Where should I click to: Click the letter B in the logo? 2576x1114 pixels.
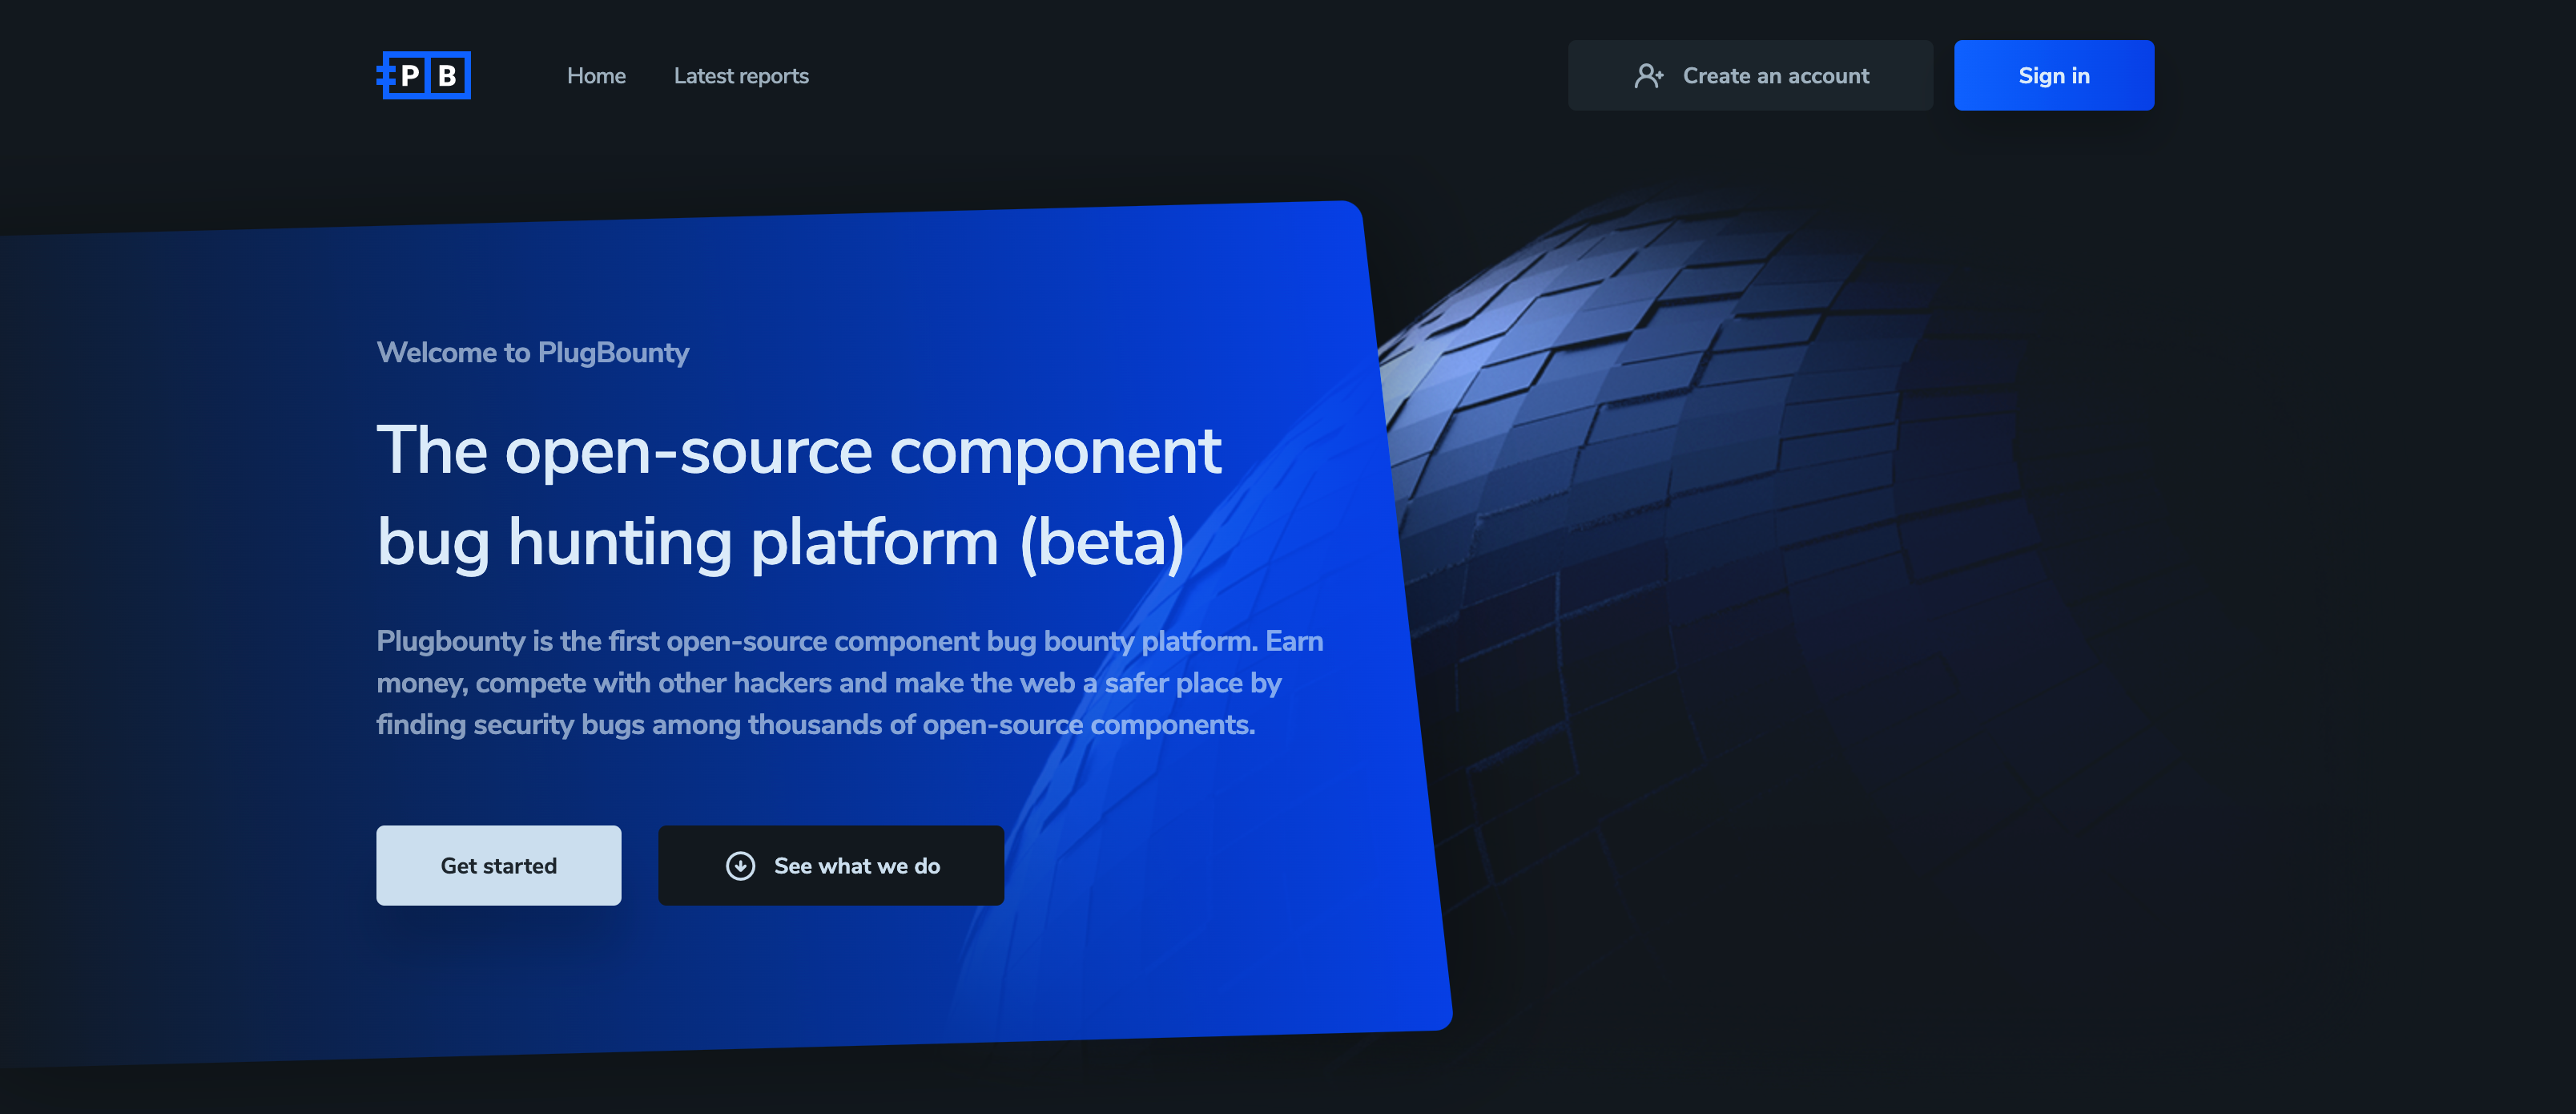pyautogui.click(x=447, y=76)
